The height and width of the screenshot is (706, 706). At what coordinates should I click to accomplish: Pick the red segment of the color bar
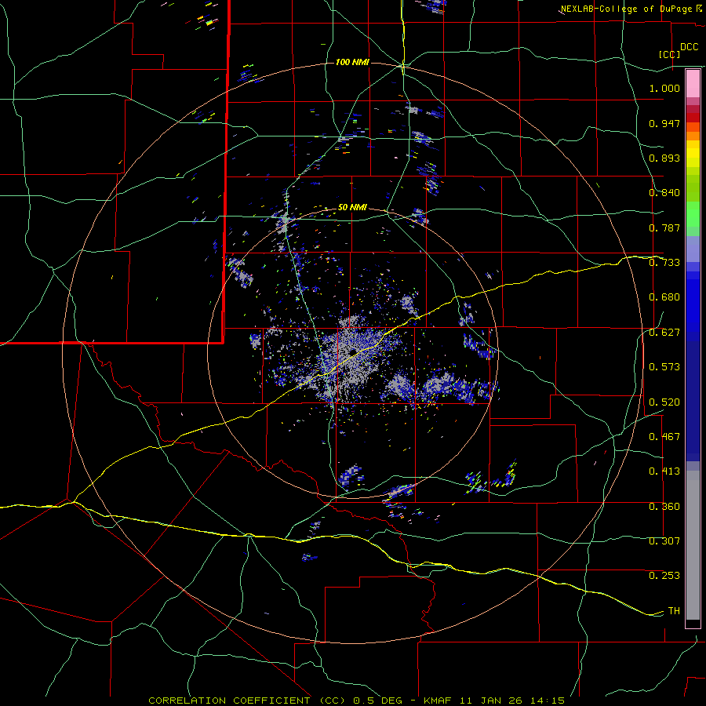point(693,118)
